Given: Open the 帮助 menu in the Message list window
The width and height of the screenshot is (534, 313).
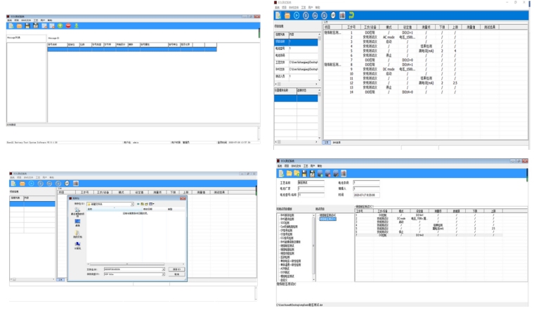Looking at the screenshot, I should [x=49, y=20].
